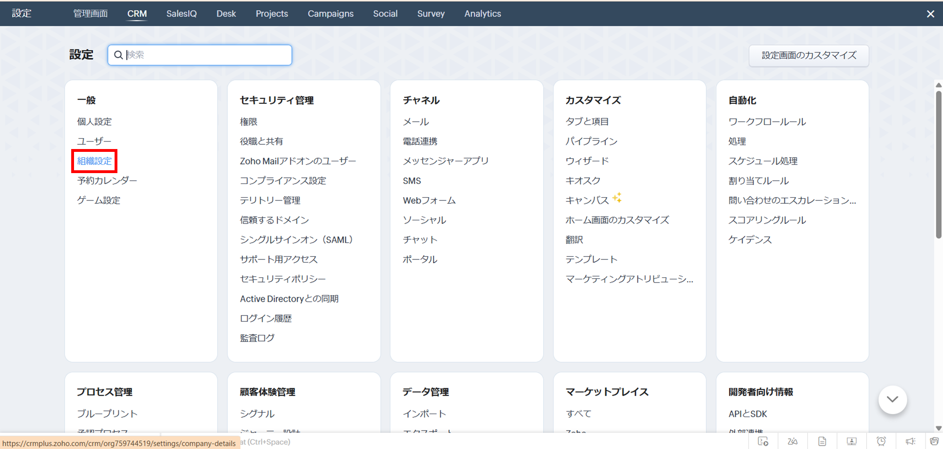Click the megaphone announcements icon
The height and width of the screenshot is (449, 943).
tap(910, 441)
